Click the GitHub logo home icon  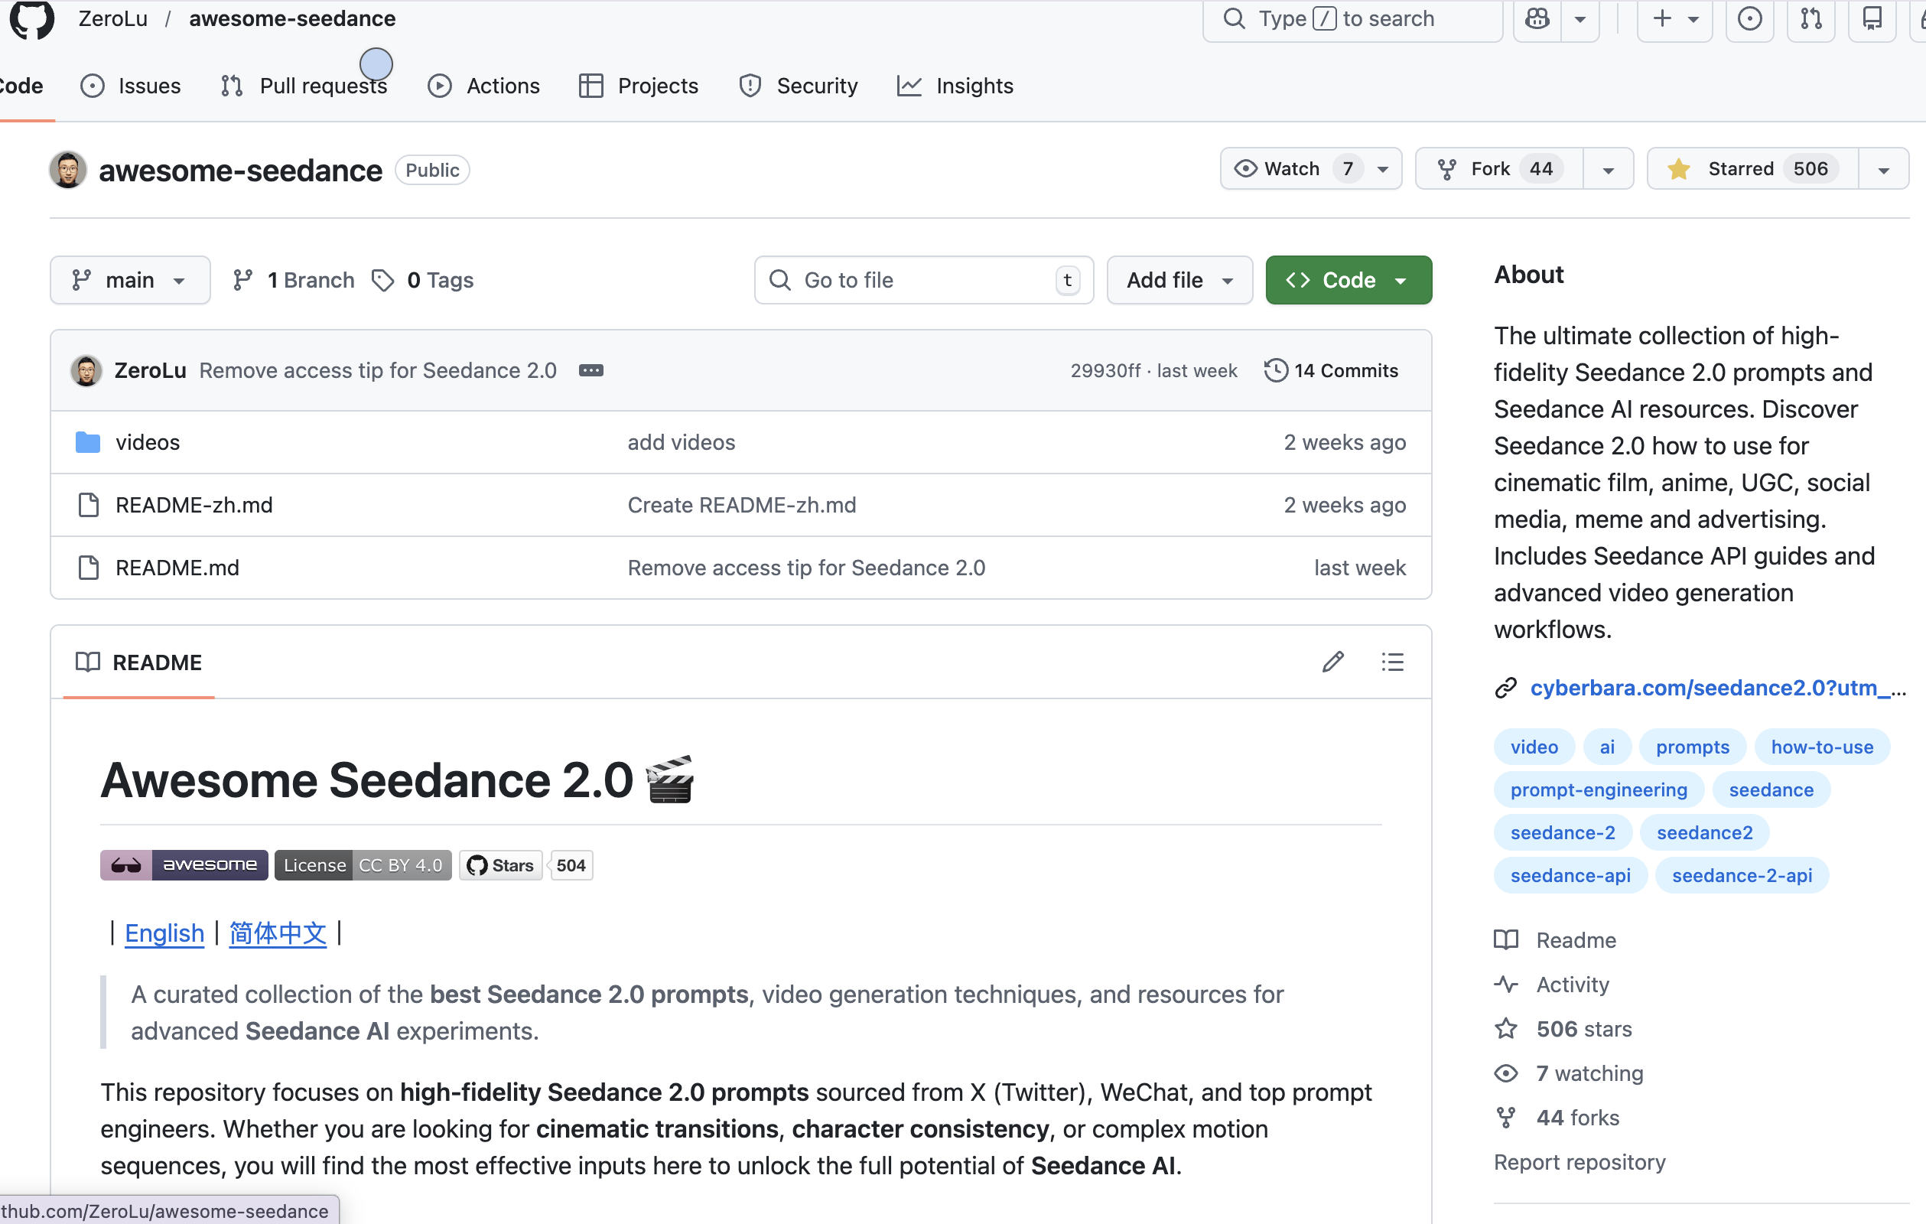(x=32, y=19)
